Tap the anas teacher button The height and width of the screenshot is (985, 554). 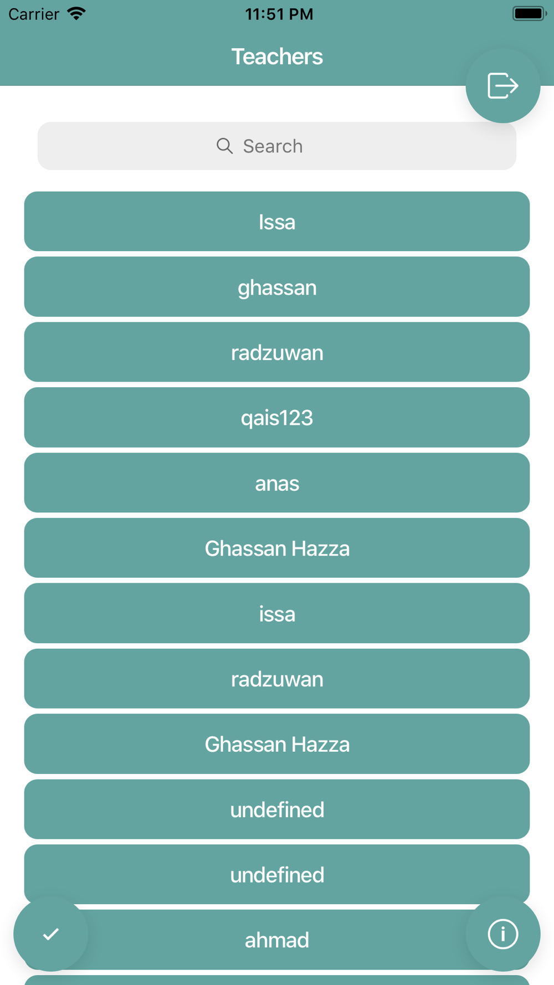click(x=277, y=483)
